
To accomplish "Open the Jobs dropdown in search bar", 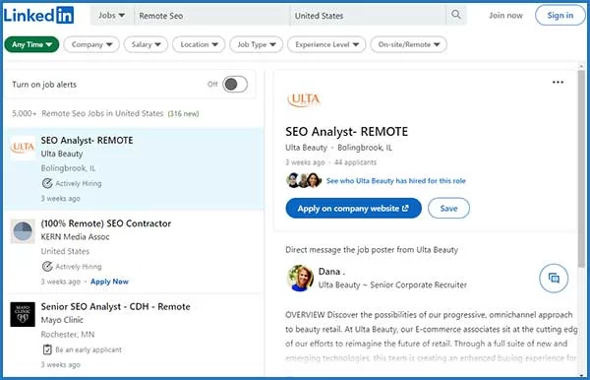I will [111, 15].
